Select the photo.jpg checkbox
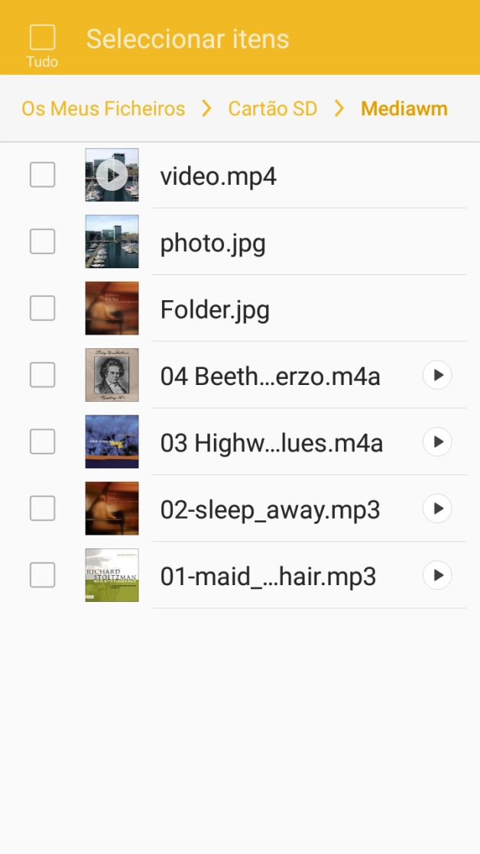480x854 pixels. point(42,241)
